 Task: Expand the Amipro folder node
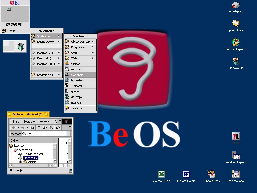20,162
